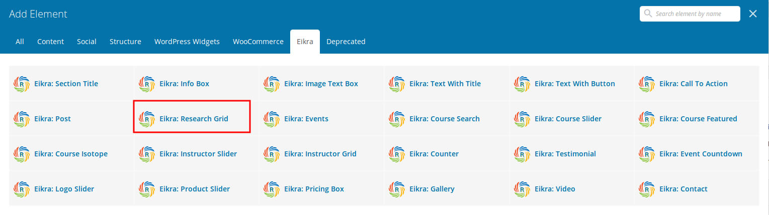
Task: Insert the Eikra: Logo Slider label
Action: pyautogui.click(x=64, y=189)
